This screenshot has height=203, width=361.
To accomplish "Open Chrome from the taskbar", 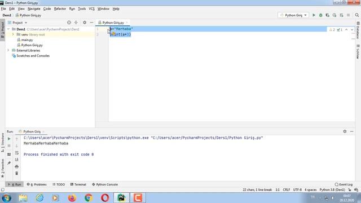I will click(89, 198).
